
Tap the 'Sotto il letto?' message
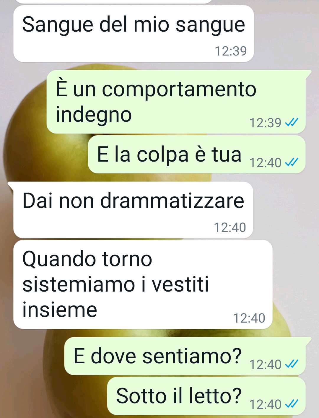pos(206,396)
